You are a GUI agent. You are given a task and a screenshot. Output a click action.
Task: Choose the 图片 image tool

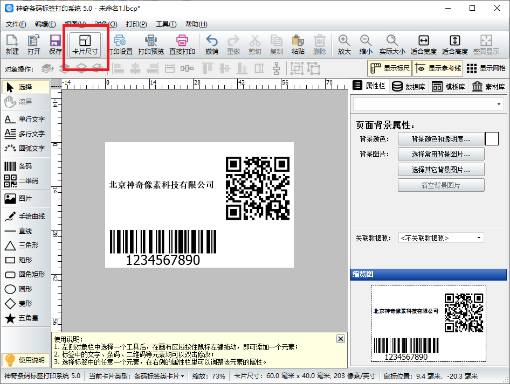(26, 199)
